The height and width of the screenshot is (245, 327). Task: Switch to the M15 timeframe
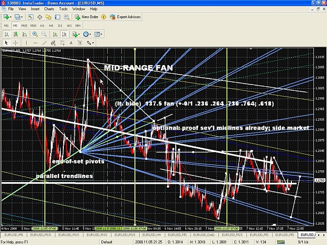click(x=24, y=26)
